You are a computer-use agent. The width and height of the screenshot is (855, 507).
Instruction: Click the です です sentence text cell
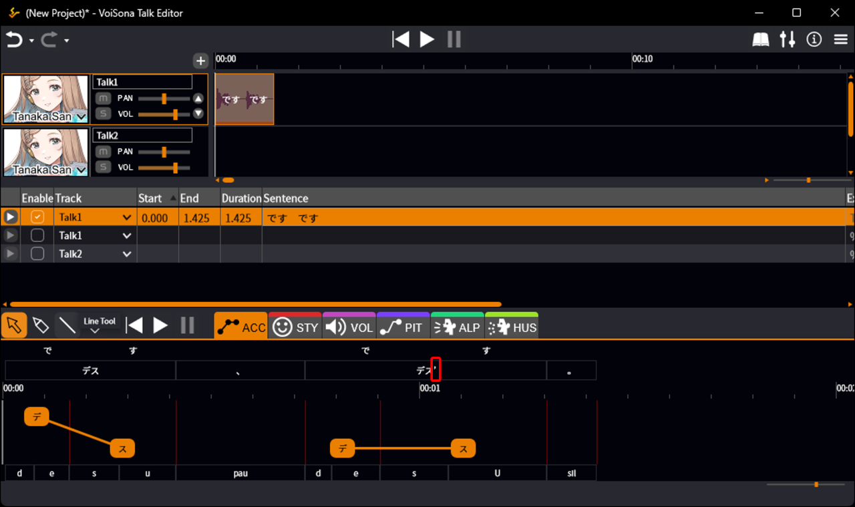tap(554, 217)
